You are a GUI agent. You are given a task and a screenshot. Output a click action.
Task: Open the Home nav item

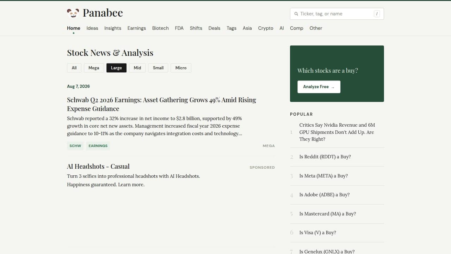(74, 28)
